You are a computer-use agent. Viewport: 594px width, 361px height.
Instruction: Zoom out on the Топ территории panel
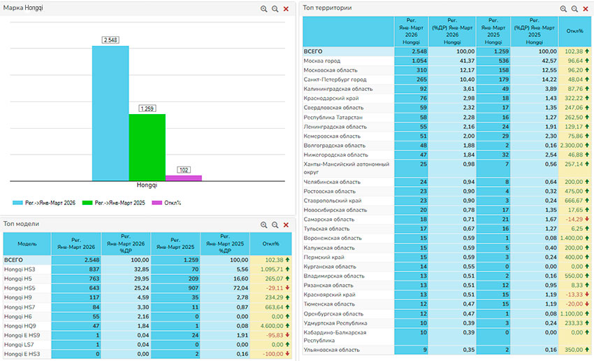click(x=574, y=8)
